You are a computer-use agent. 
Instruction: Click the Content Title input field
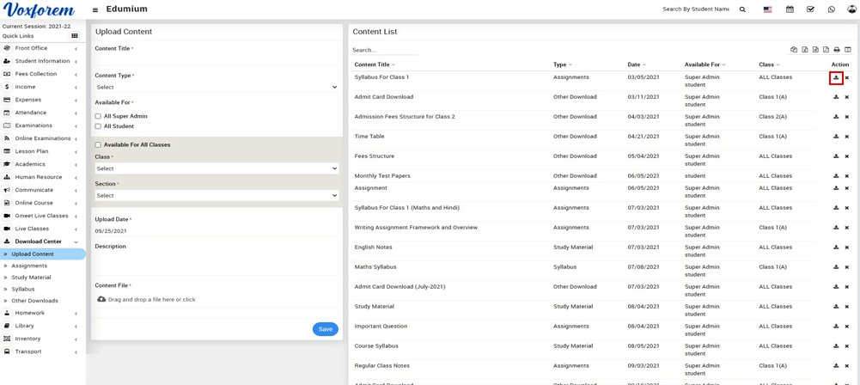pyautogui.click(x=216, y=59)
